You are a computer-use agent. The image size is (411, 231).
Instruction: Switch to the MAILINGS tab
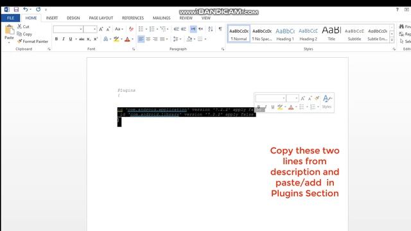[161, 18]
